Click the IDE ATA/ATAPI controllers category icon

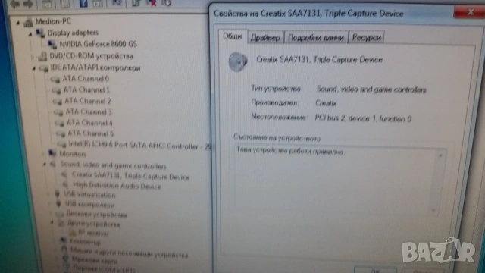(44, 68)
